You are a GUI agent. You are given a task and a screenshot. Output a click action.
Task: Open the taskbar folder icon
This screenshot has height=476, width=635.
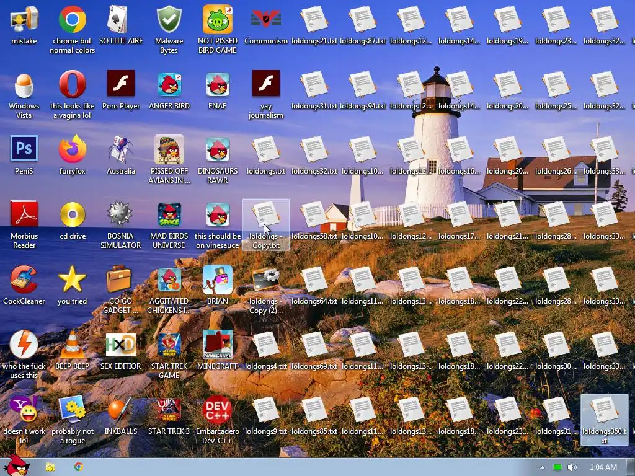50,467
